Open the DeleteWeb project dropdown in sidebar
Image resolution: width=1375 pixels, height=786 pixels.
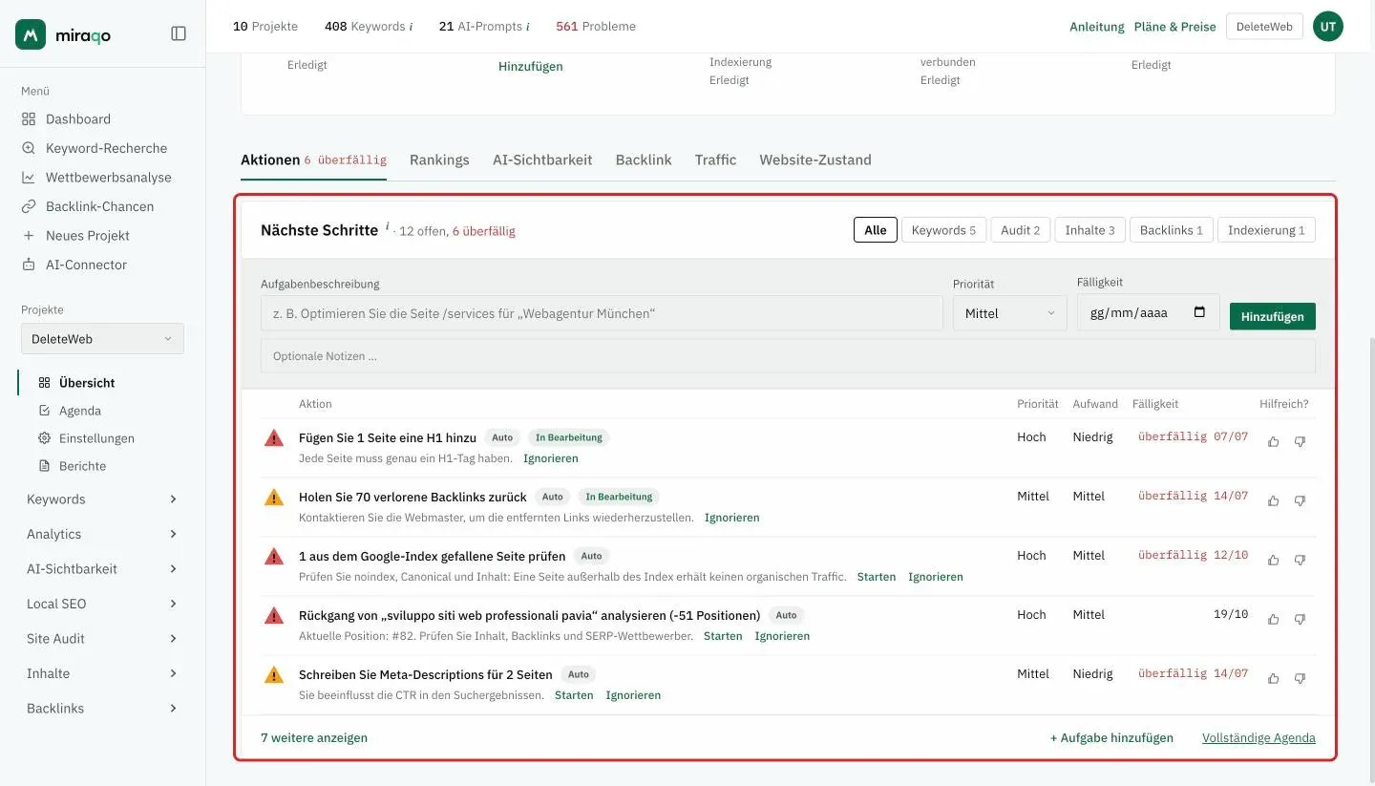(102, 339)
